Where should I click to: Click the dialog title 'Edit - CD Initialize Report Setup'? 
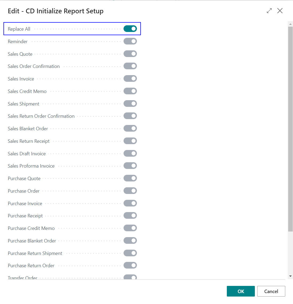click(x=56, y=11)
